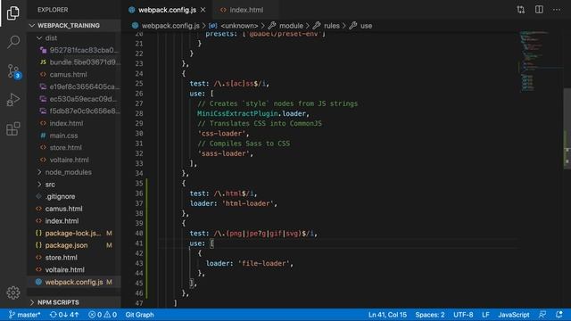The height and width of the screenshot is (321, 571).
Task: Open Source Control view with badge
Action: 14,71
